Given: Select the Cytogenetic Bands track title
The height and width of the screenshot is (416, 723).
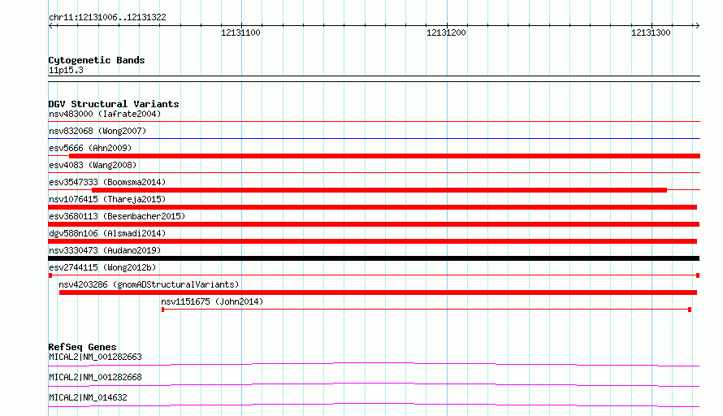Looking at the screenshot, I should (97, 60).
